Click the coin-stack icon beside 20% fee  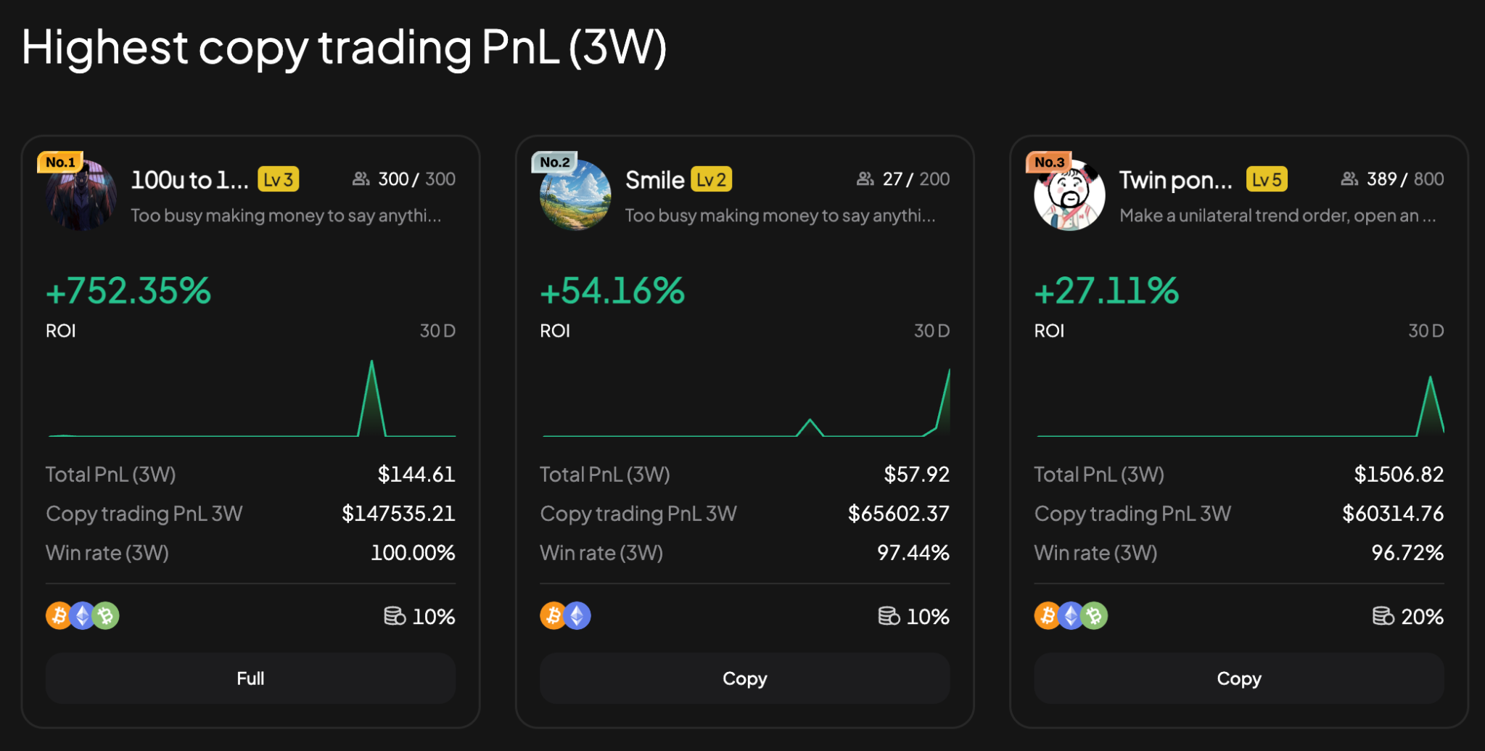pos(1383,615)
